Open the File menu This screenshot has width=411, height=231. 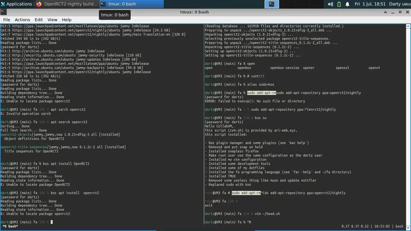coord(6,20)
